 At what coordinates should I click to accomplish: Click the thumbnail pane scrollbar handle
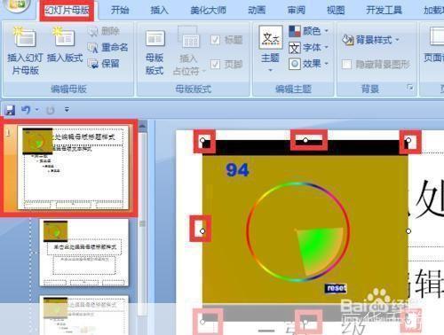142,224
